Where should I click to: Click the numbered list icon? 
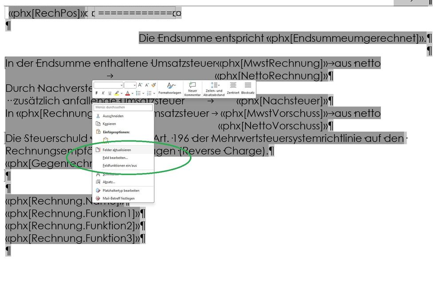point(149,93)
